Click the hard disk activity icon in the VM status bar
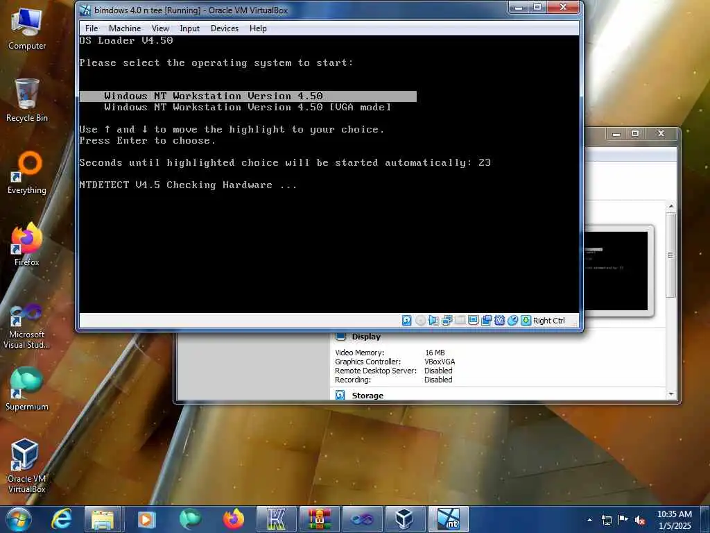710x533 pixels. (406, 321)
